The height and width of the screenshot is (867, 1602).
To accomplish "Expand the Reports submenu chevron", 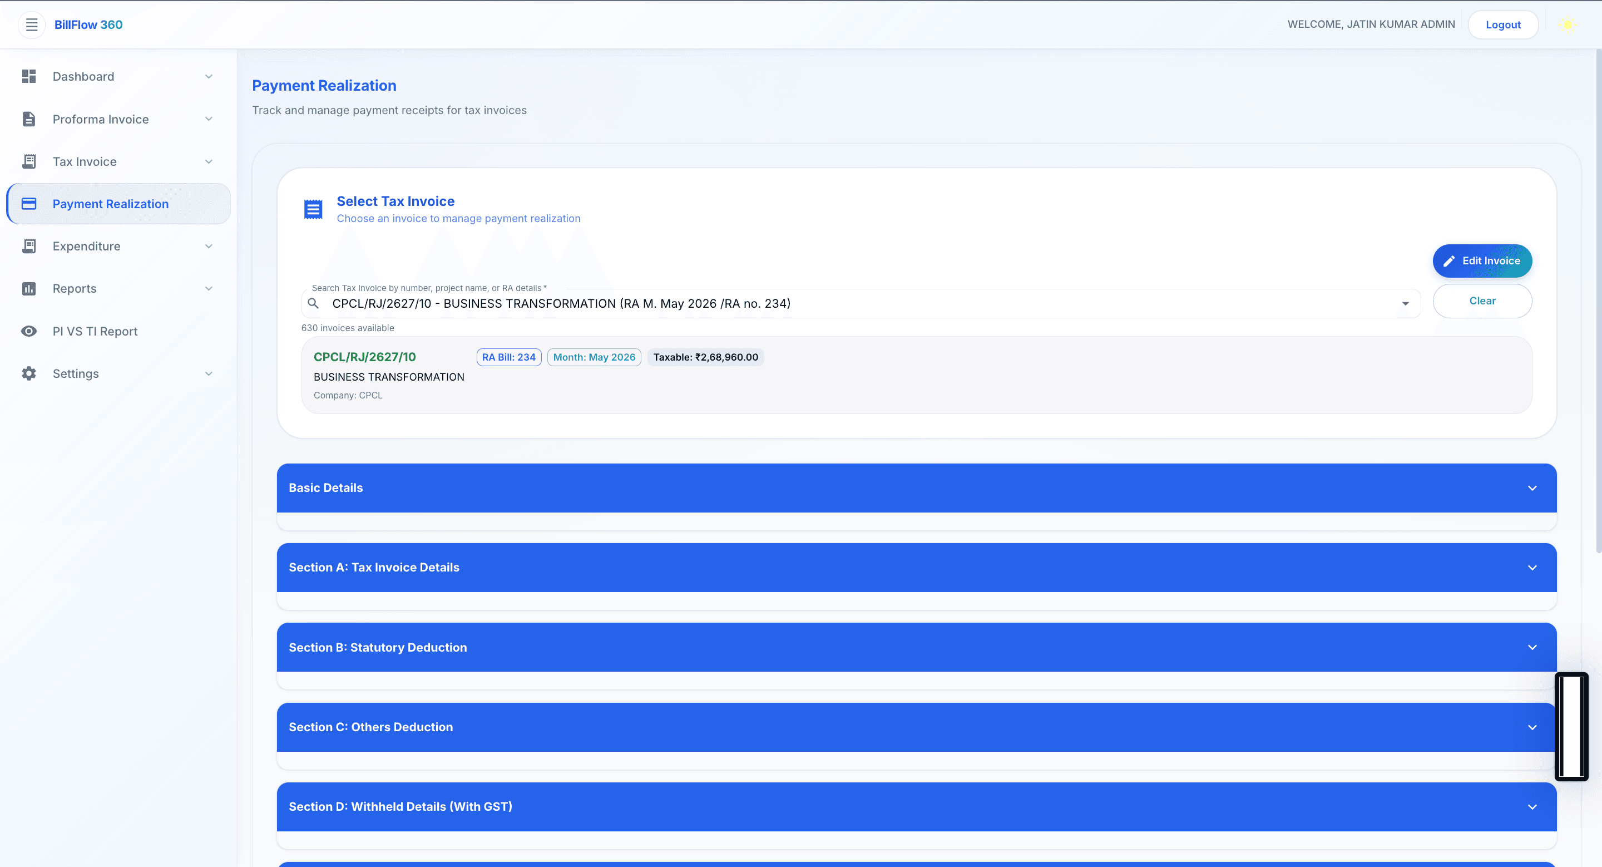I will tap(209, 289).
